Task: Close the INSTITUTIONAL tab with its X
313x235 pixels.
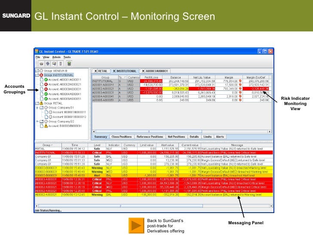Action: (x=114, y=71)
